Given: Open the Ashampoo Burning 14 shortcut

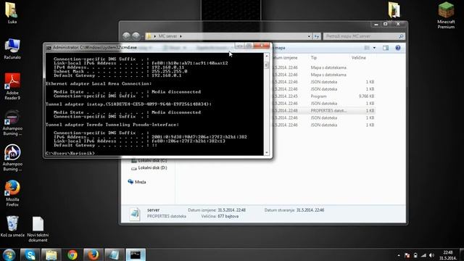Looking at the screenshot, I should click(12, 158).
